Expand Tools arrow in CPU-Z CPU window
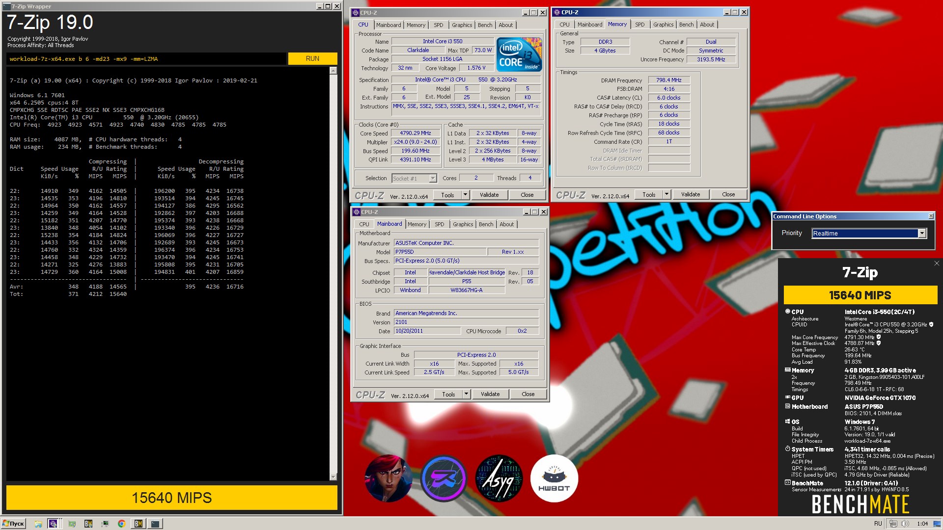 465,195
